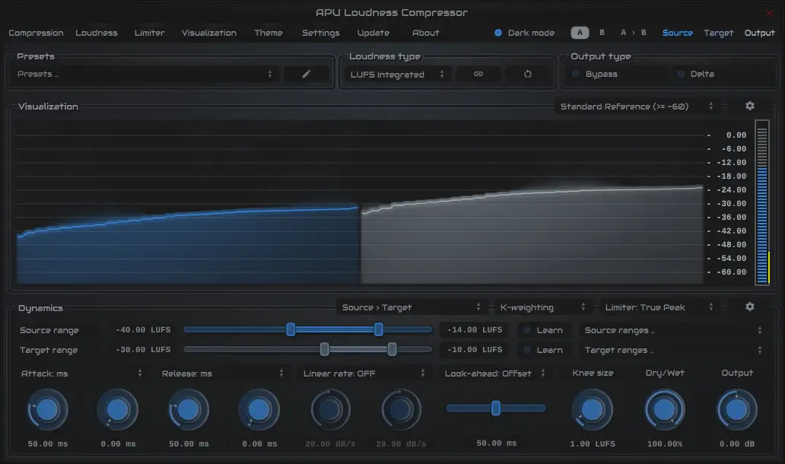Open the Source › Target dropdown
Image resolution: width=785 pixels, height=464 pixels.
pos(411,307)
